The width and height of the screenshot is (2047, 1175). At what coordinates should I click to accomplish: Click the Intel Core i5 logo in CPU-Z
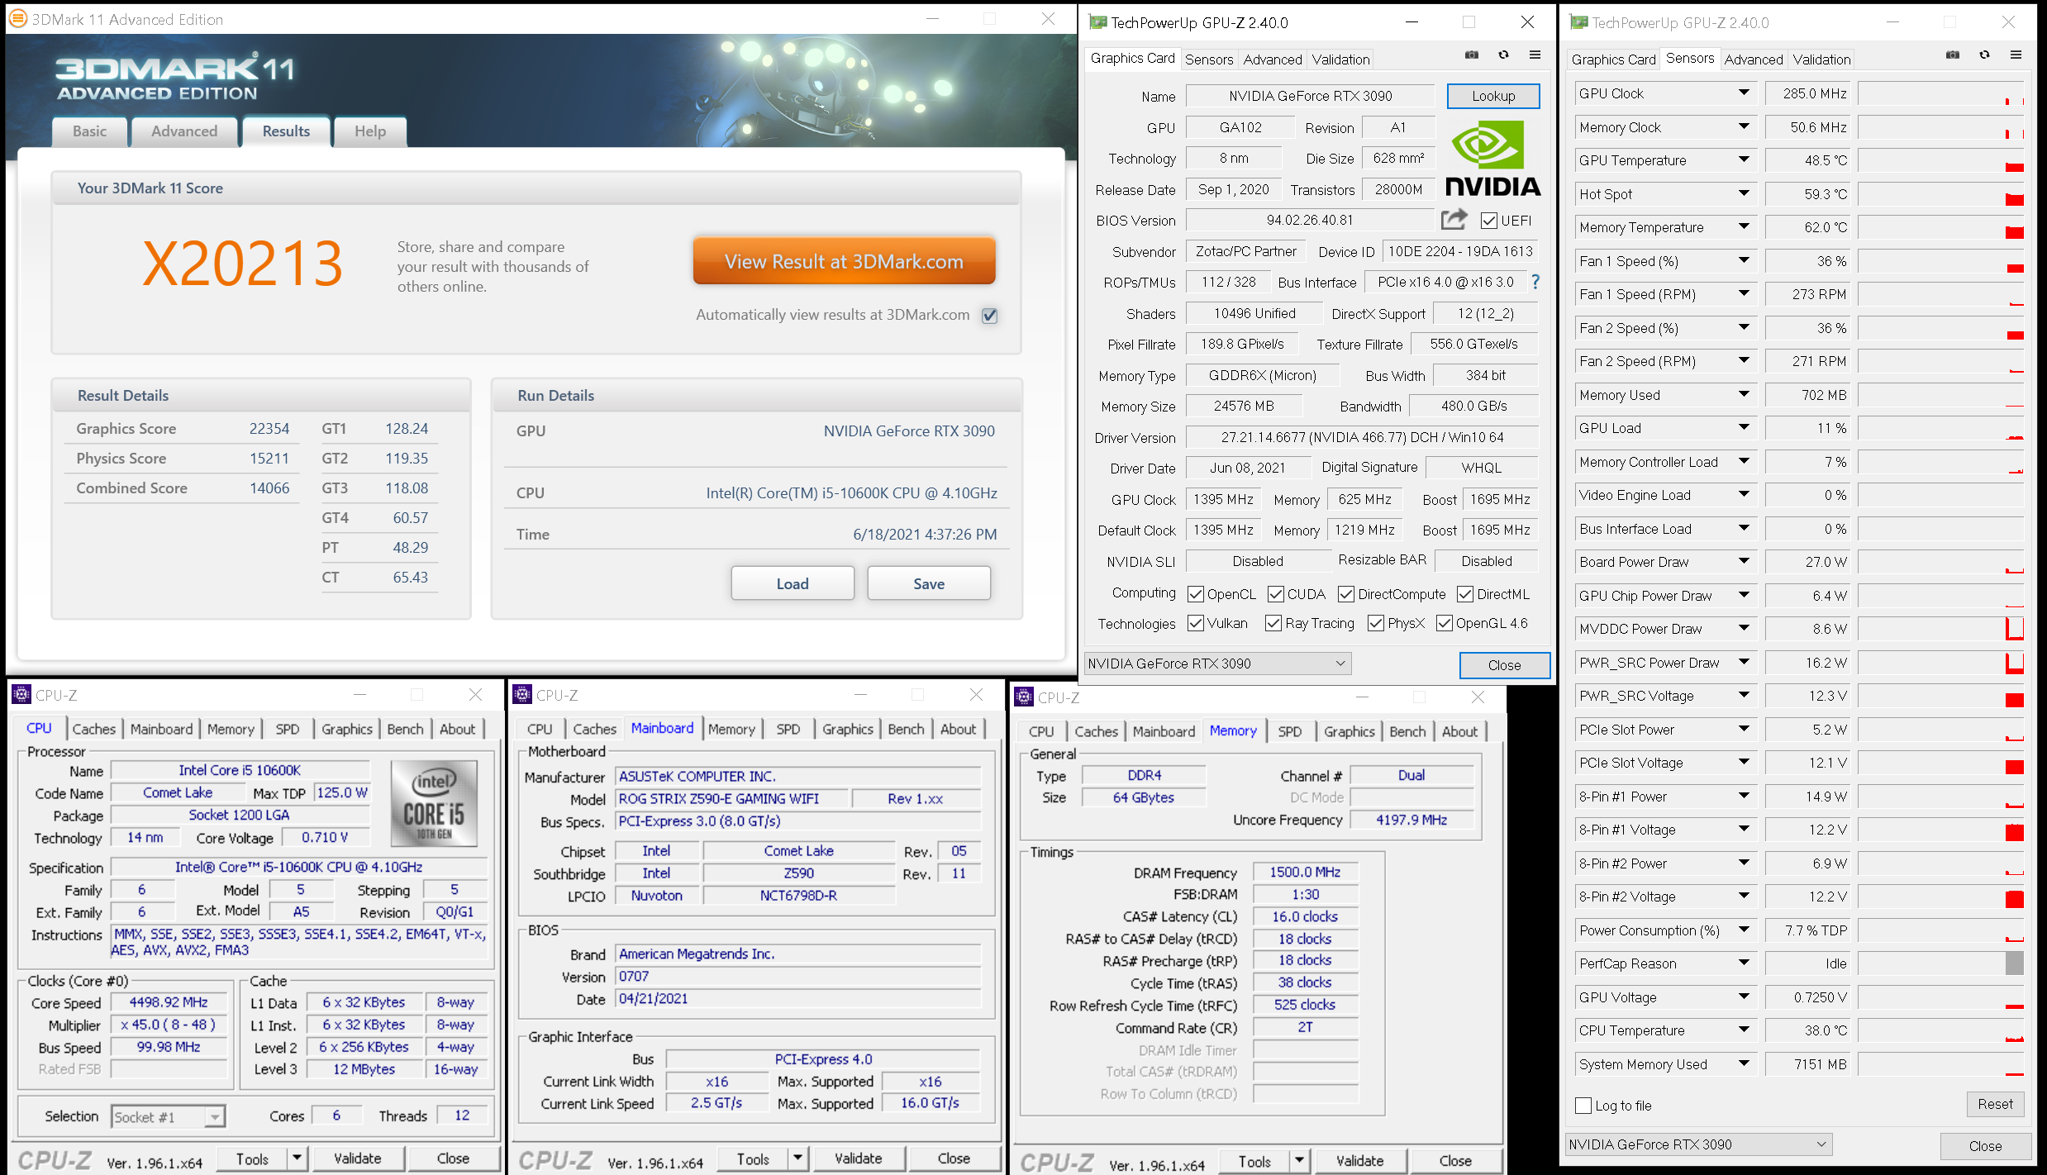[x=434, y=803]
